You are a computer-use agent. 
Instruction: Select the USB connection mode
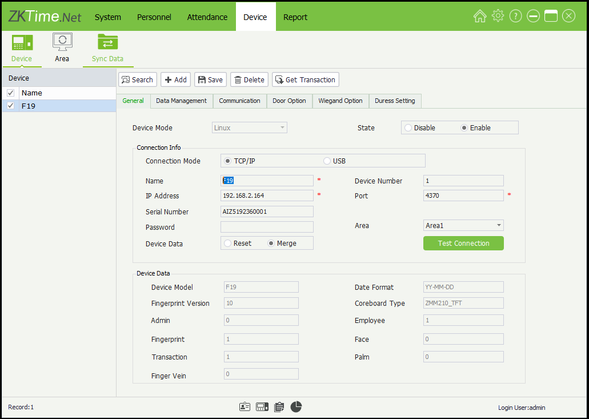pyautogui.click(x=327, y=161)
